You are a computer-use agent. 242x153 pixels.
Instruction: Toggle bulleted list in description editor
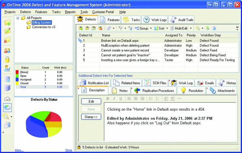click(151, 99)
